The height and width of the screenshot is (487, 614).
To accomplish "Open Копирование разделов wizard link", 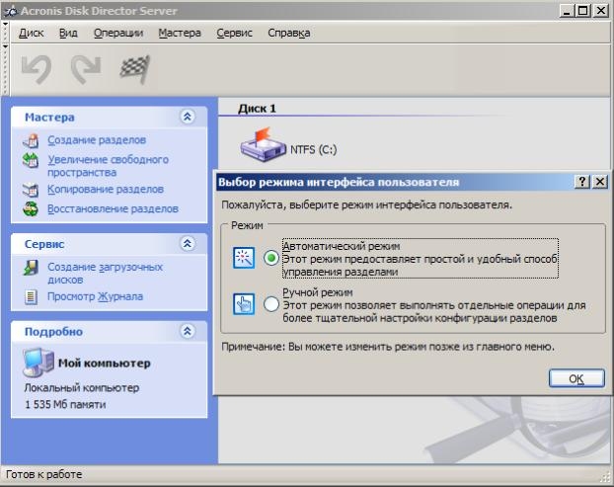I will point(106,190).
